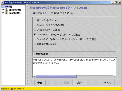The image size is (122, 91).
Task: Select the 起動優先度=Same radio option
Action: [35, 44]
